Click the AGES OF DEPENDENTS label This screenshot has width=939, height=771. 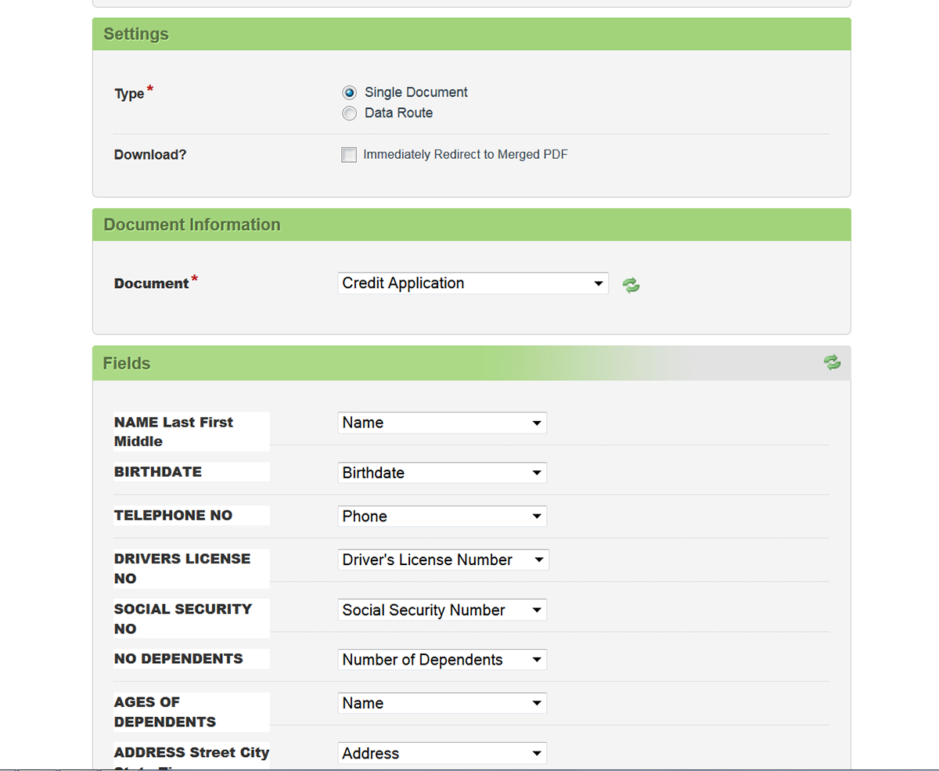pyautogui.click(x=165, y=712)
